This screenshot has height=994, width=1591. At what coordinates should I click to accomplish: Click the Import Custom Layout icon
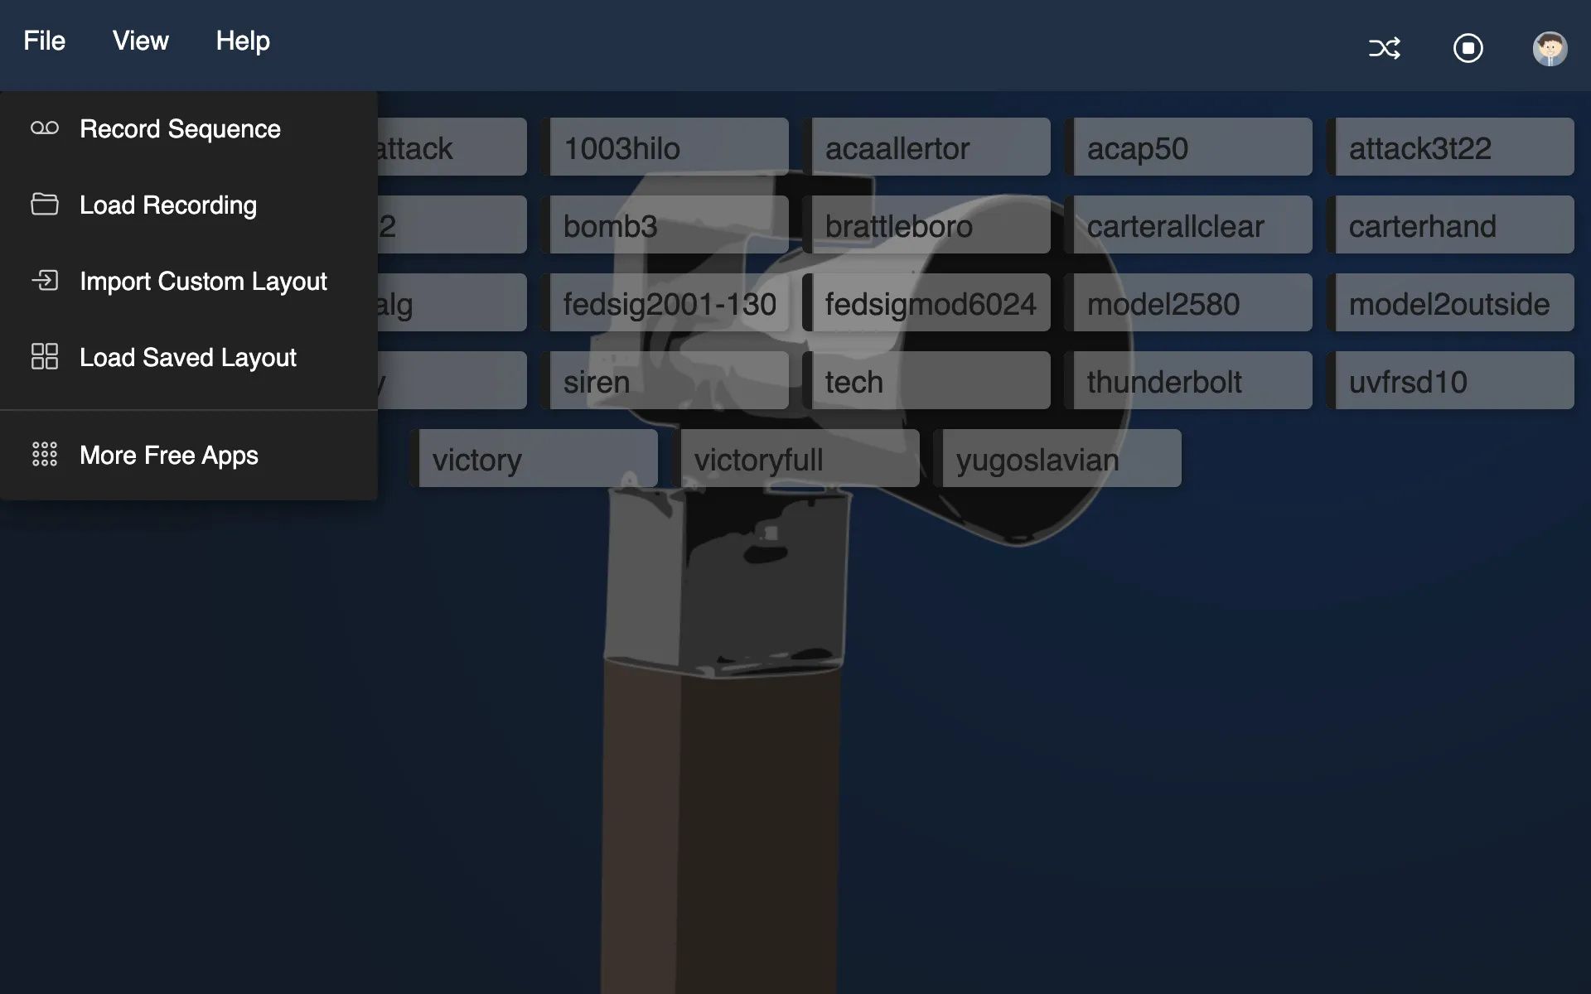pyautogui.click(x=42, y=279)
